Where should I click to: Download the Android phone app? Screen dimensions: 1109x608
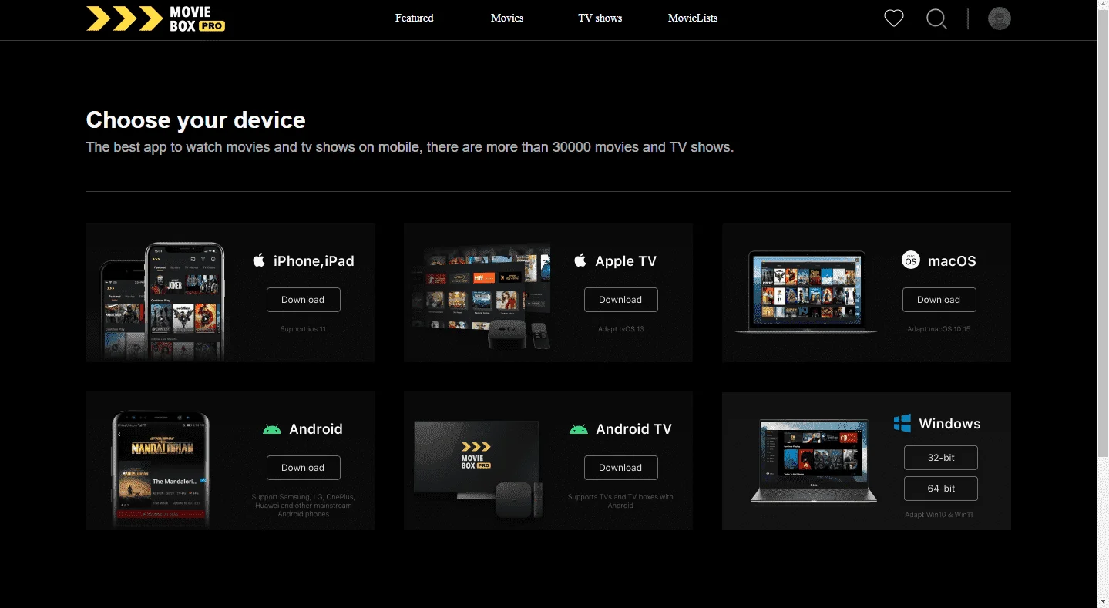(x=304, y=468)
